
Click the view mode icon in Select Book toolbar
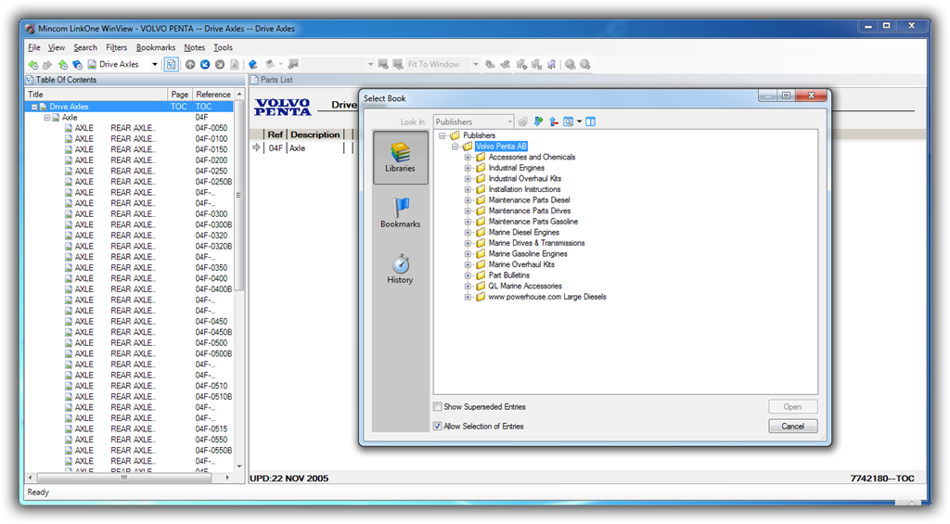pyautogui.click(x=568, y=121)
